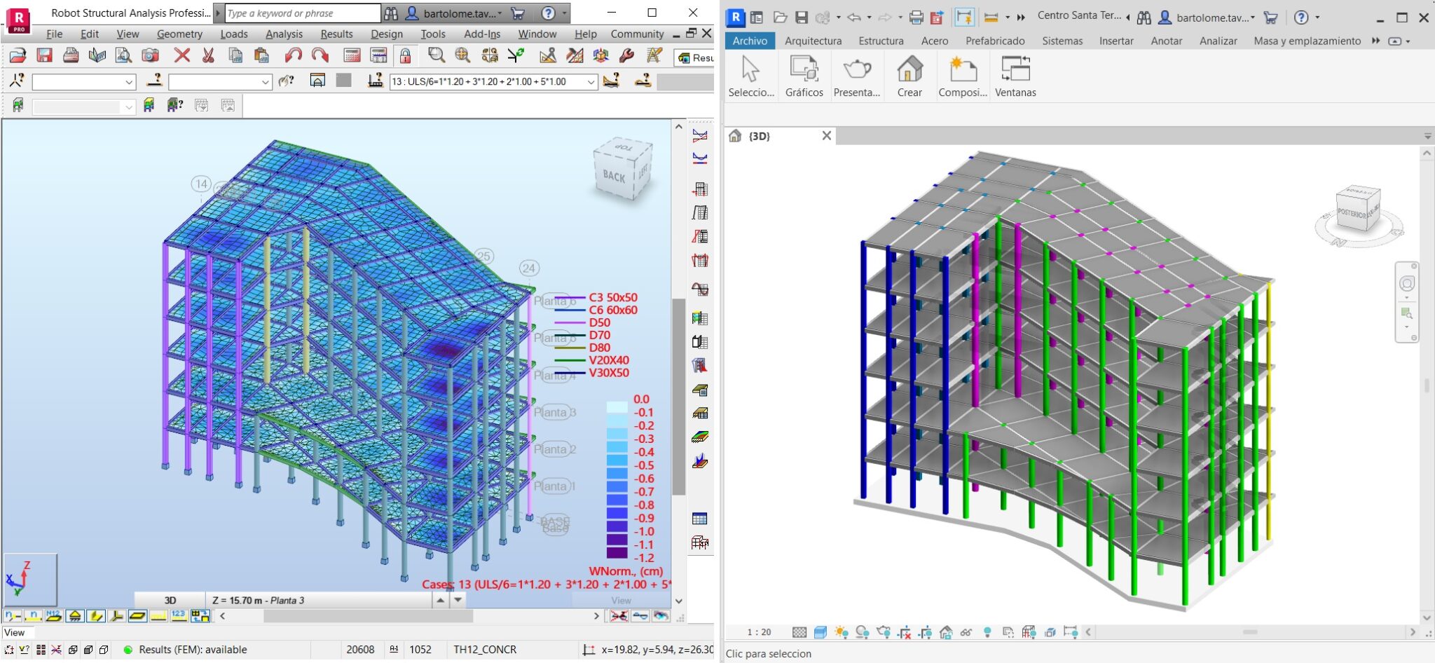Open the 1:20 scale dropdown in Revit
The image size is (1435, 663).
759,631
